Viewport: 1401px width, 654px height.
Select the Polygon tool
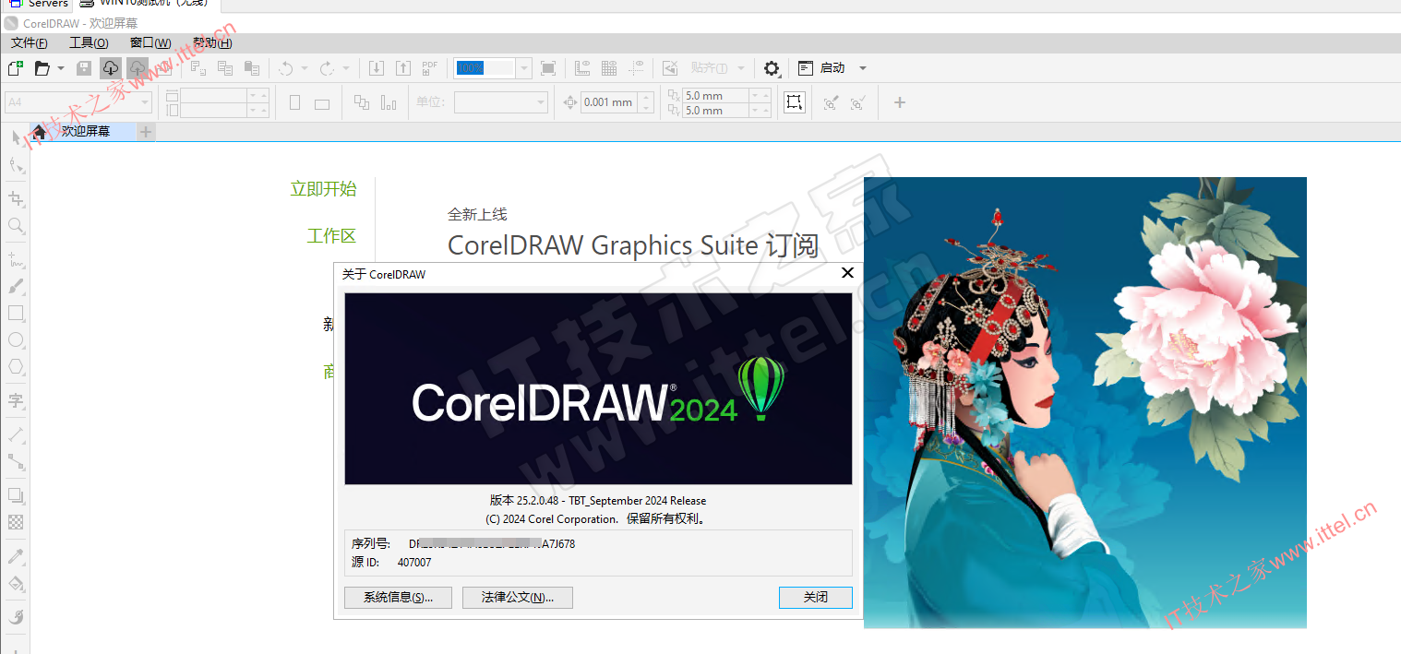16,367
